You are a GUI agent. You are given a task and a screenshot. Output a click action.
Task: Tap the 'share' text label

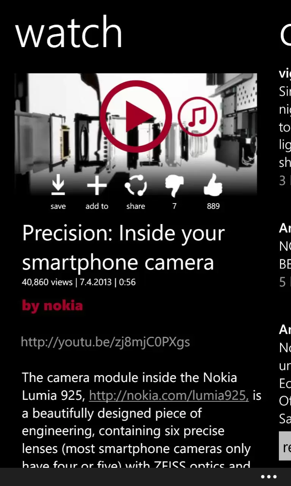coord(136,206)
